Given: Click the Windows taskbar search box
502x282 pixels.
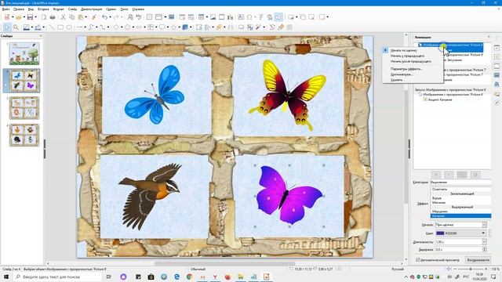Looking at the screenshot, I should pyautogui.click(x=57, y=277).
